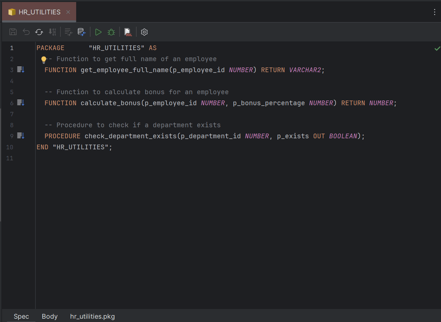Screen dimensions: 441x322
Task: Click the HR_UTILITIES package cube icon
Action: 12,12
